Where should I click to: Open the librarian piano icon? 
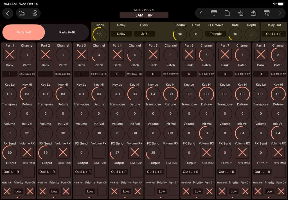click(22, 13)
